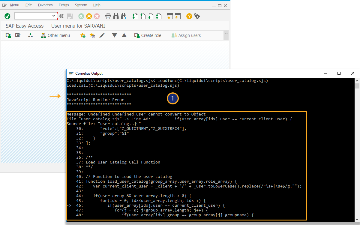This screenshot has width=360, height=225.
Task: Click the SAP Menu icon
Action: tap(18, 35)
